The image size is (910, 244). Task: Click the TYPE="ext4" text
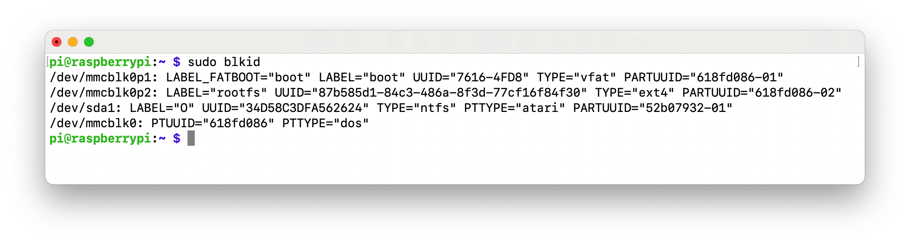[x=634, y=93]
